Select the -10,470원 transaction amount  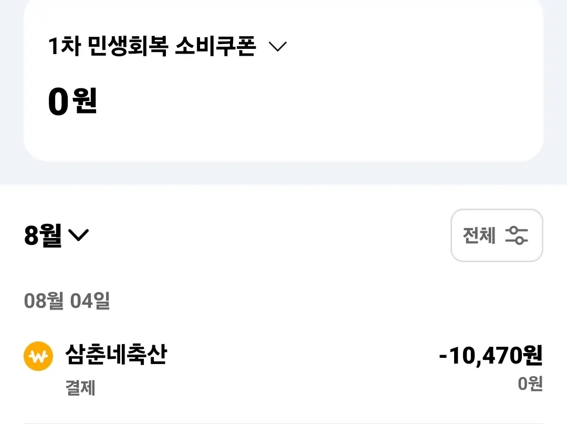pyautogui.click(x=491, y=355)
